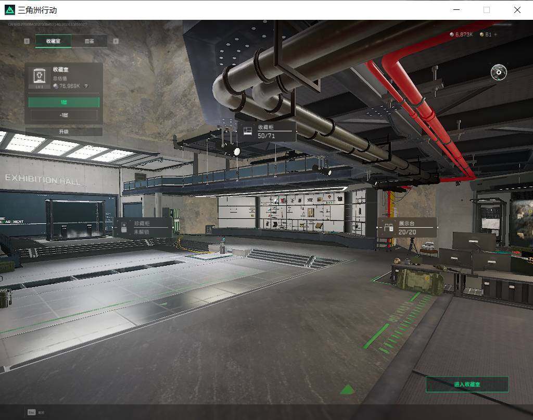Open the 收藏室 display case icon
The image size is (533, 420).
click(x=40, y=78)
